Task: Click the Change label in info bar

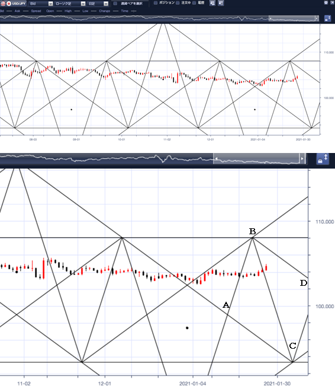Action: (105, 11)
